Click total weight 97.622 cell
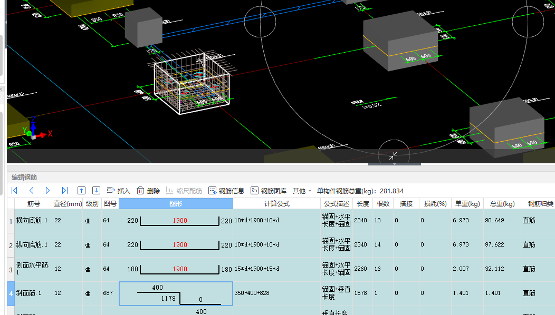Image resolution: width=555 pixels, height=315 pixels. click(x=502, y=245)
